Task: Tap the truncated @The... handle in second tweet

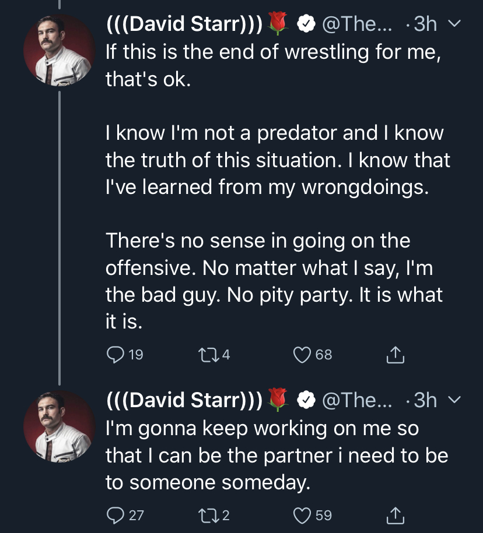Action: 358,400
